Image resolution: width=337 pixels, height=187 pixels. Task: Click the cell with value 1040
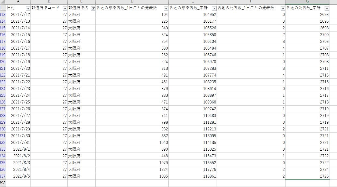(x=132, y=143)
